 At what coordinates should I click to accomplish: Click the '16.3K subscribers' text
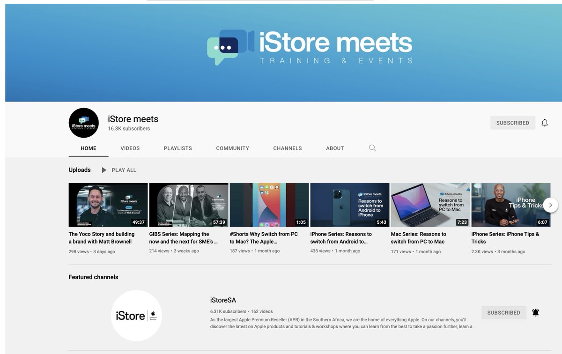coord(129,129)
